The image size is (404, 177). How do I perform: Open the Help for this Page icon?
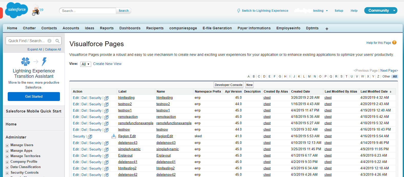point(394,43)
